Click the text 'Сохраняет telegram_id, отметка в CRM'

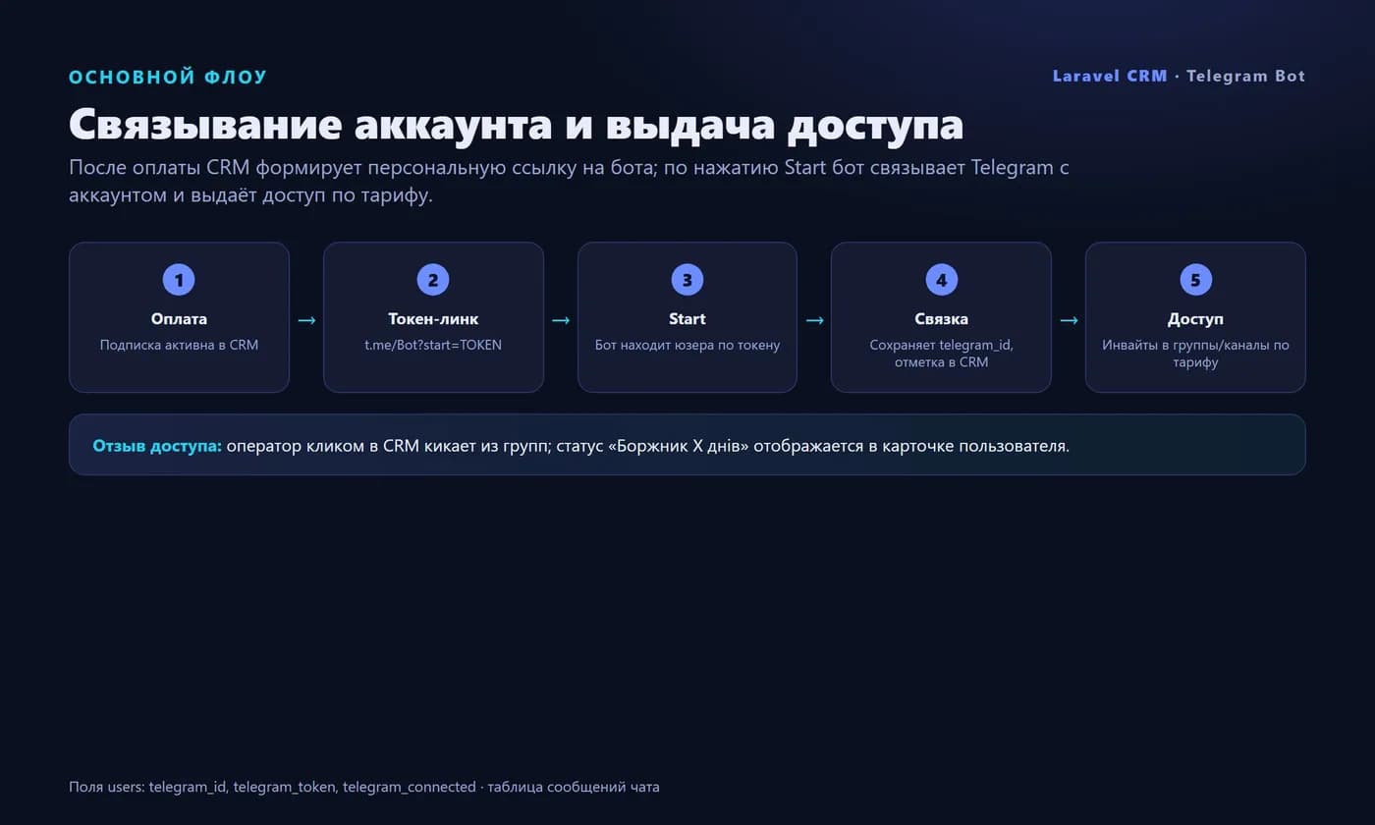(941, 354)
